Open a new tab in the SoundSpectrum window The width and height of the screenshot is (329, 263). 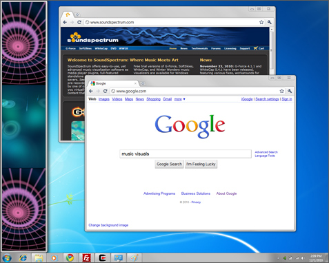click(77, 14)
